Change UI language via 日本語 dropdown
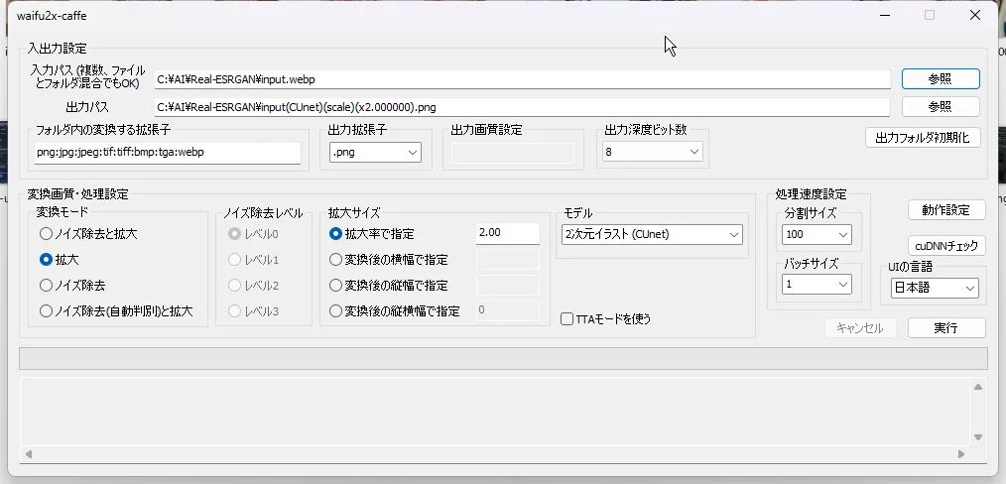Screen dimensions: 1006x484 point(934,289)
